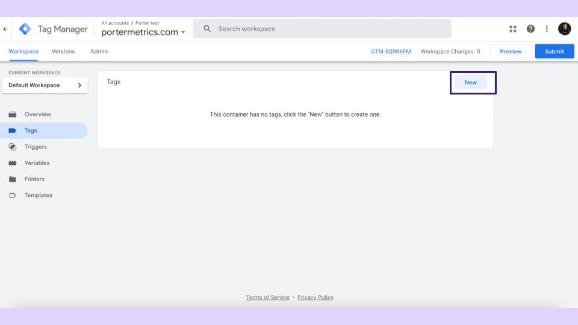Click the Triggers sidebar icon

[13, 147]
